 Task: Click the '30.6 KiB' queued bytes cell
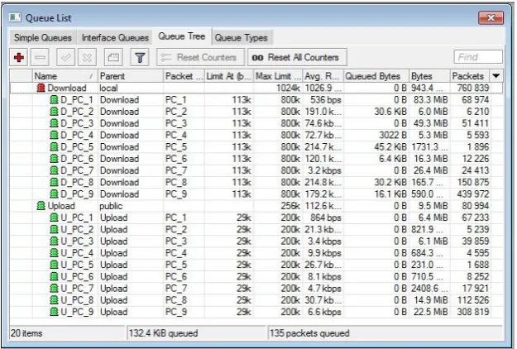pos(390,112)
